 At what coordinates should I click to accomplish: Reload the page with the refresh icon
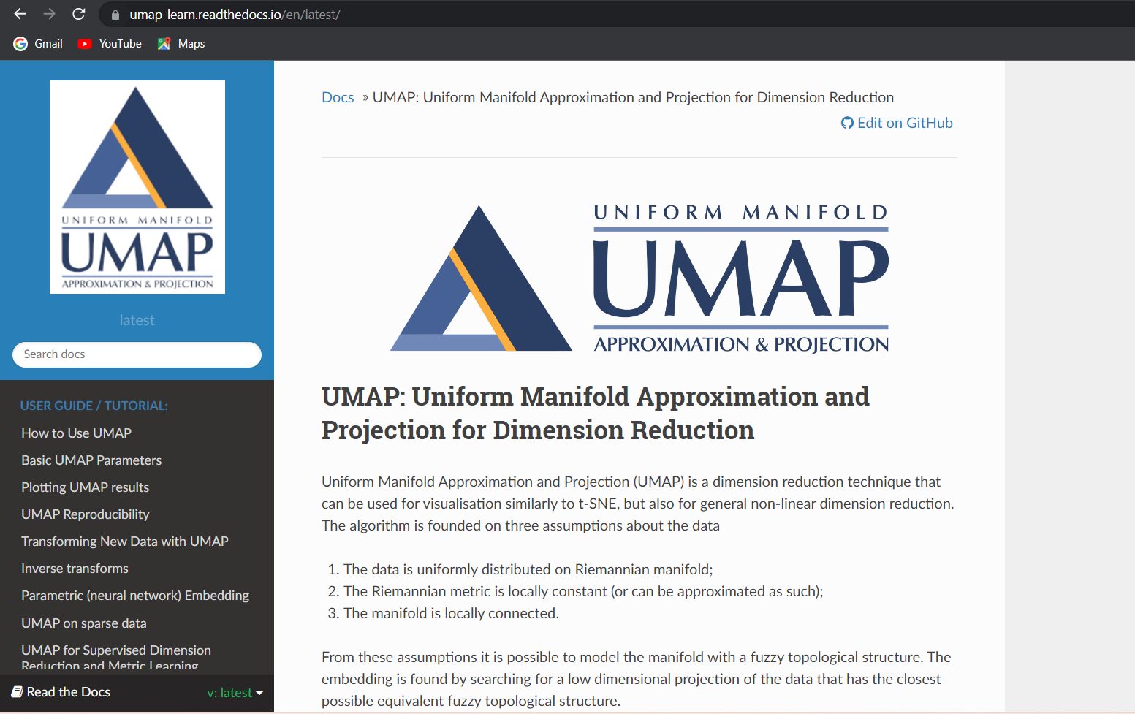[x=79, y=14]
